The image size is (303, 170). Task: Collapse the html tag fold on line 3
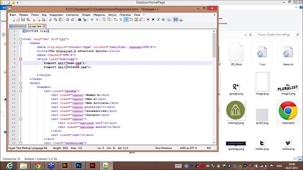pyautogui.click(x=21, y=39)
